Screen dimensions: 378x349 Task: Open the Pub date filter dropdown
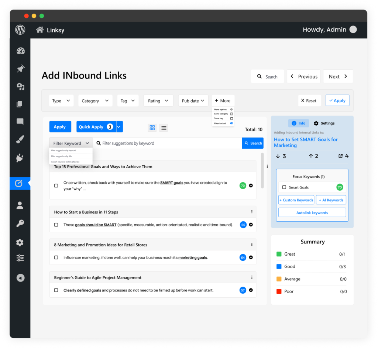tap(193, 101)
